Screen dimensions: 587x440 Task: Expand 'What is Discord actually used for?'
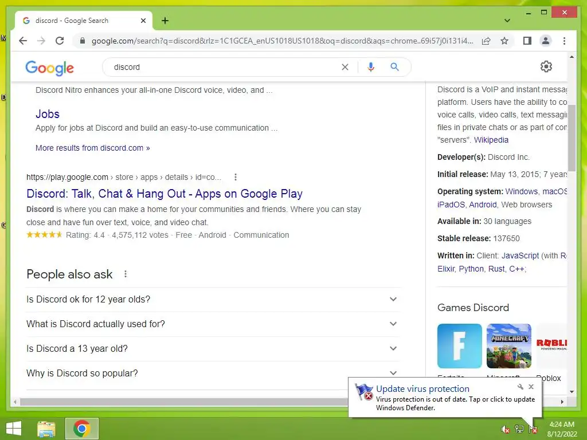tap(213, 324)
